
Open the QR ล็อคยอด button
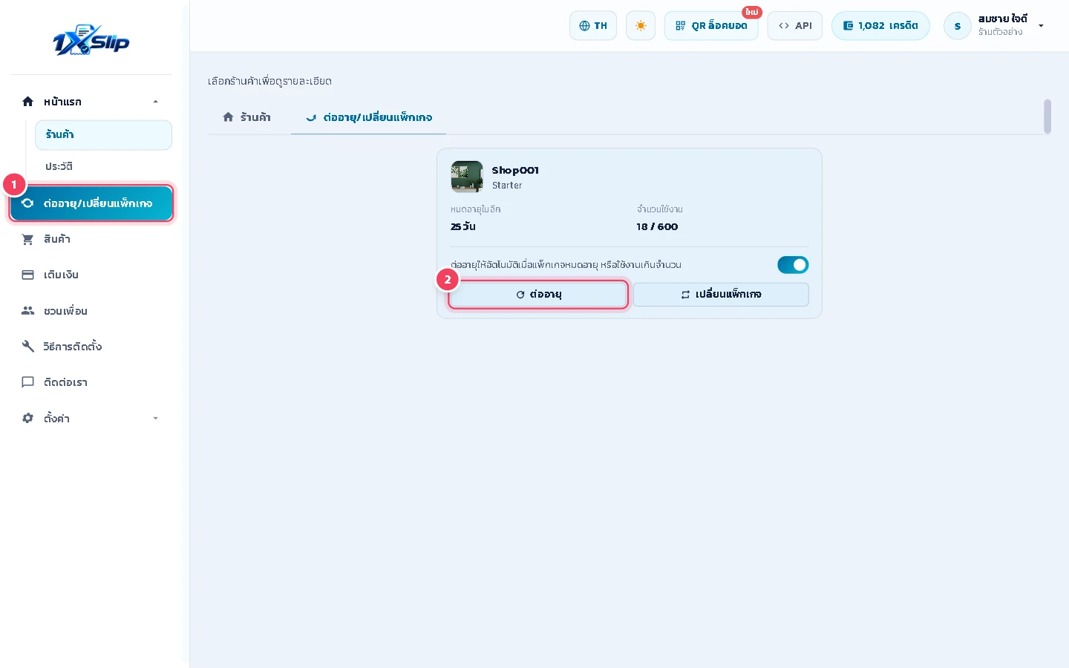tap(711, 26)
